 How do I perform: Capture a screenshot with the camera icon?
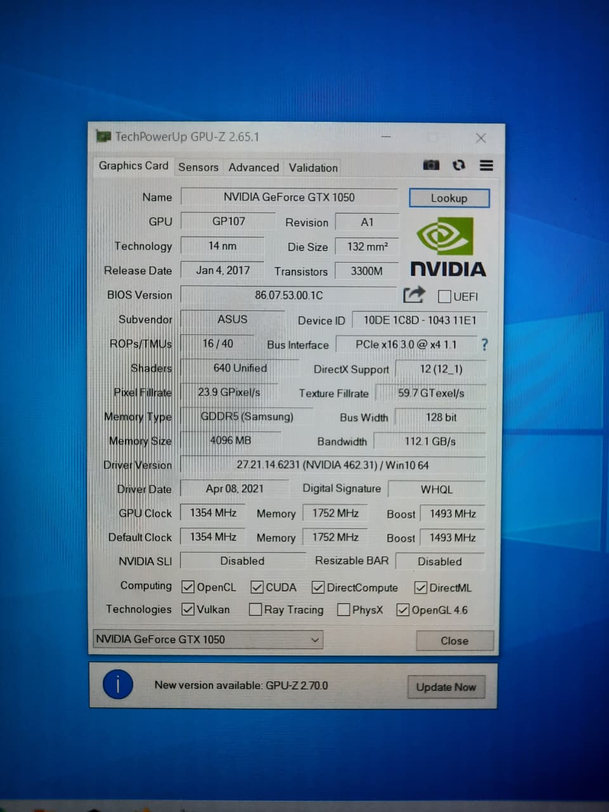pos(431,165)
